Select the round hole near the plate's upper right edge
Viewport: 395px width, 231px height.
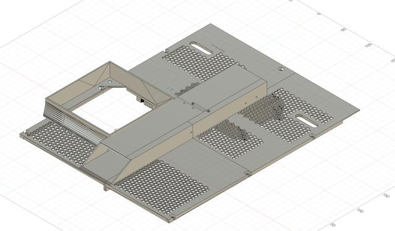pyautogui.click(x=281, y=69)
